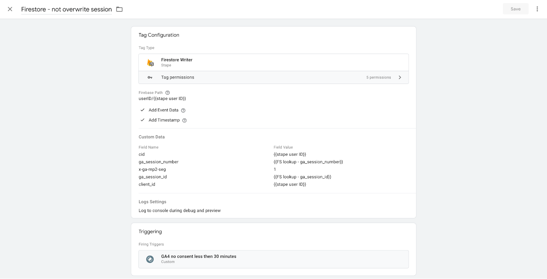Click the value '1' for x-ga-mp2-seg
Image resolution: width=547 pixels, height=279 pixels.
(275, 169)
